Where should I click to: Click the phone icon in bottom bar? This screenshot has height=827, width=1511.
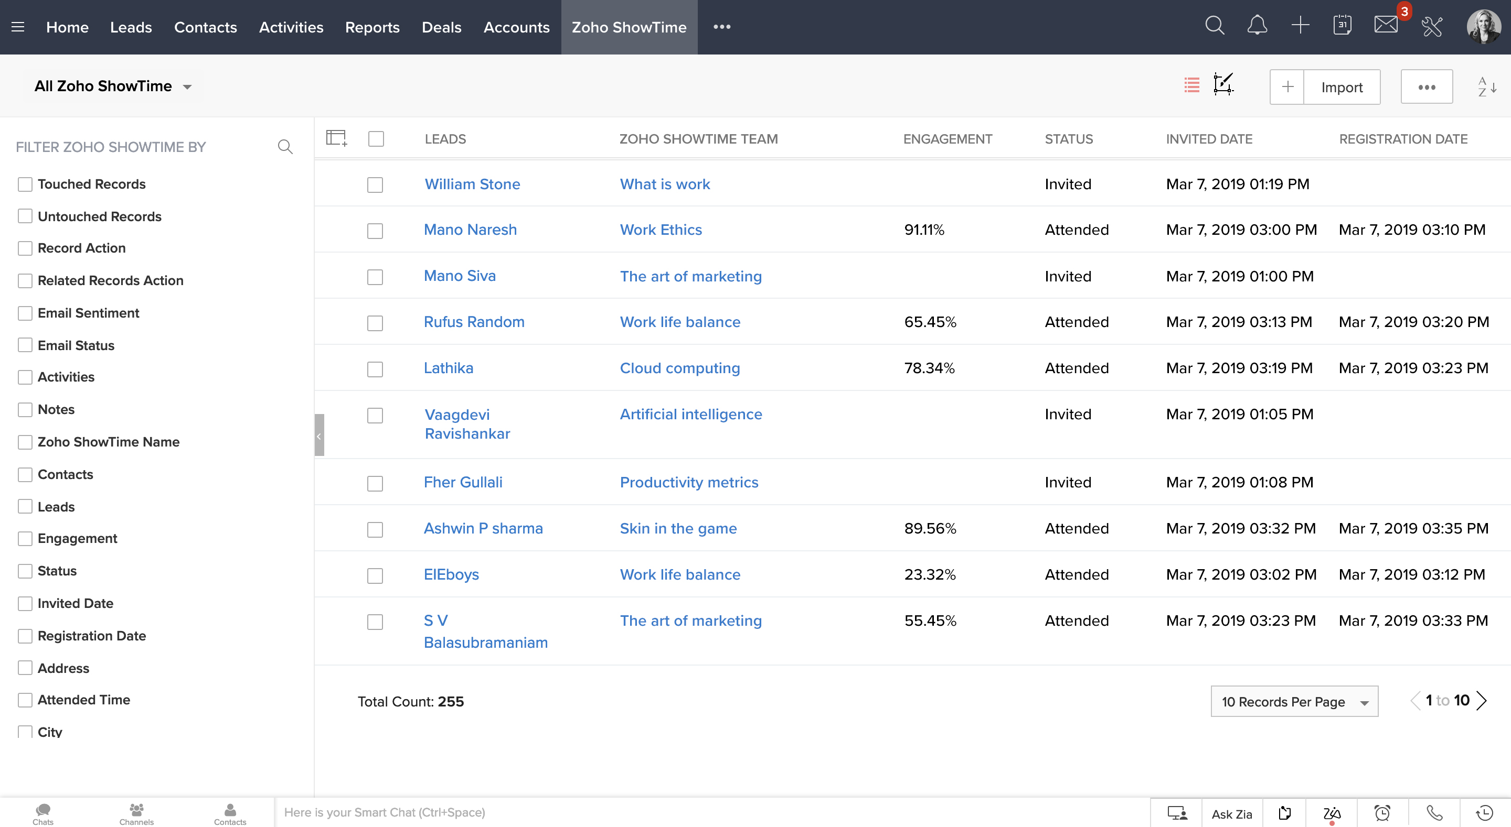pos(1434,813)
